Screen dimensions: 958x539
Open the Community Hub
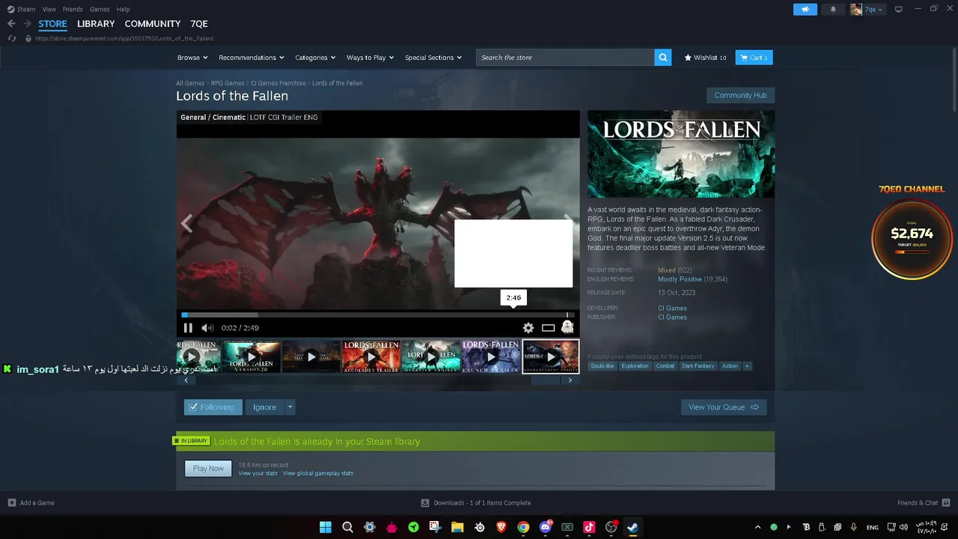click(740, 95)
